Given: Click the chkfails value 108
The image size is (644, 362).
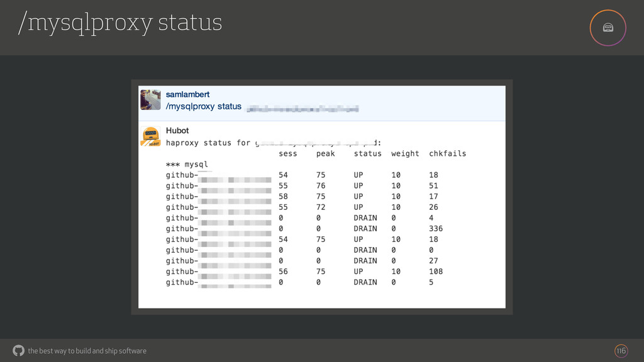Looking at the screenshot, I should 436,271.
